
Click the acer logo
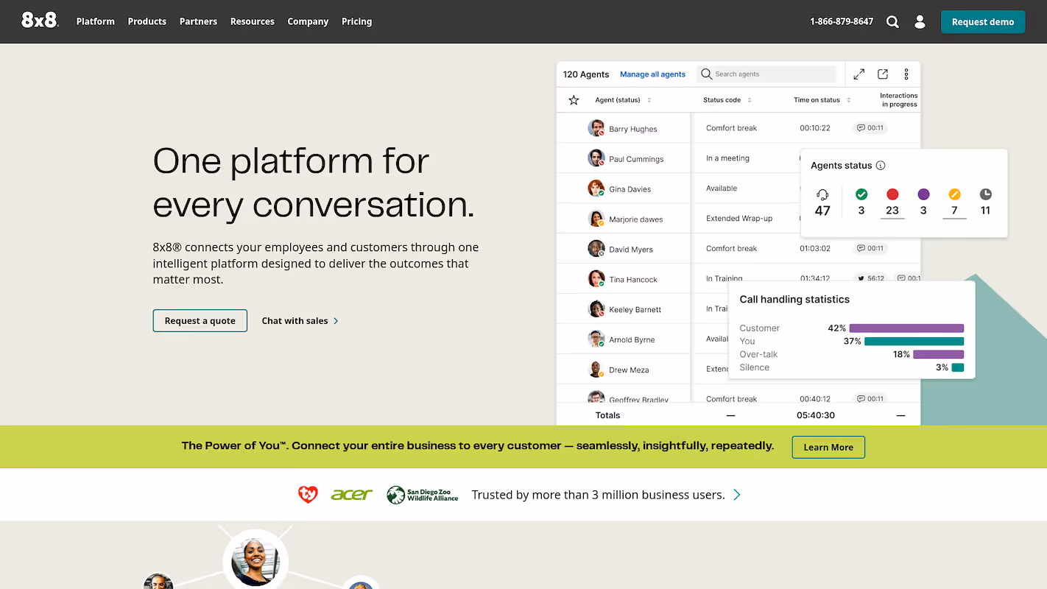(352, 495)
